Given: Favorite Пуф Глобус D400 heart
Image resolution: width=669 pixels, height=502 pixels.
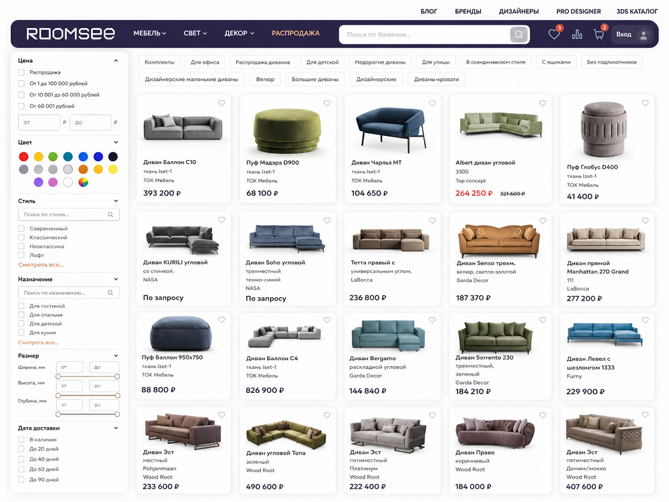Looking at the screenshot, I should [645, 103].
